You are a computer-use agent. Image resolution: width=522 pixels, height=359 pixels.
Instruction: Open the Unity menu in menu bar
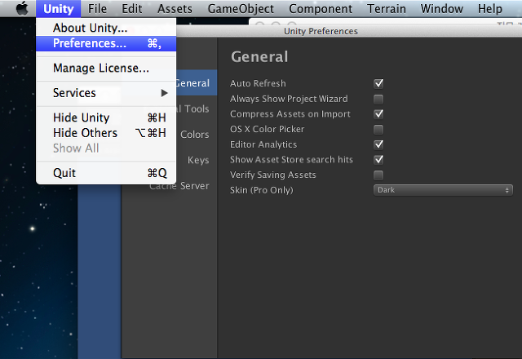pyautogui.click(x=58, y=9)
